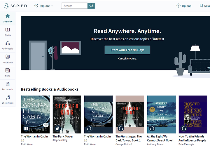Click the Cancel Anytime text
The height and width of the screenshot is (146, 210).
(x=127, y=59)
